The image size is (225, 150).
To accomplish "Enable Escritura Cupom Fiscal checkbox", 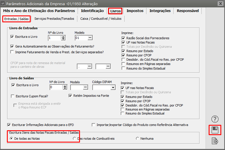I will (x=13, y=96).
